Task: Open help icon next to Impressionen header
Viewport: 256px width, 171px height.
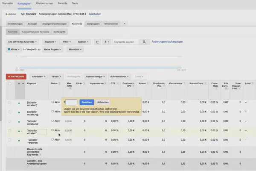Action: [x=105, y=83]
